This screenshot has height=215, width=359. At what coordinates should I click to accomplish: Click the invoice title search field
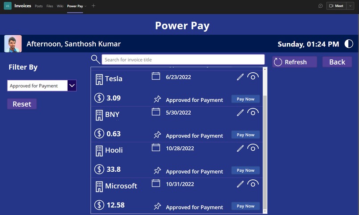click(x=183, y=60)
